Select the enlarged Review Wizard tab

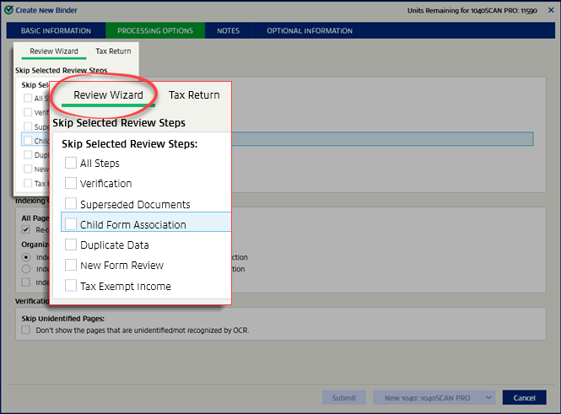pyautogui.click(x=108, y=95)
